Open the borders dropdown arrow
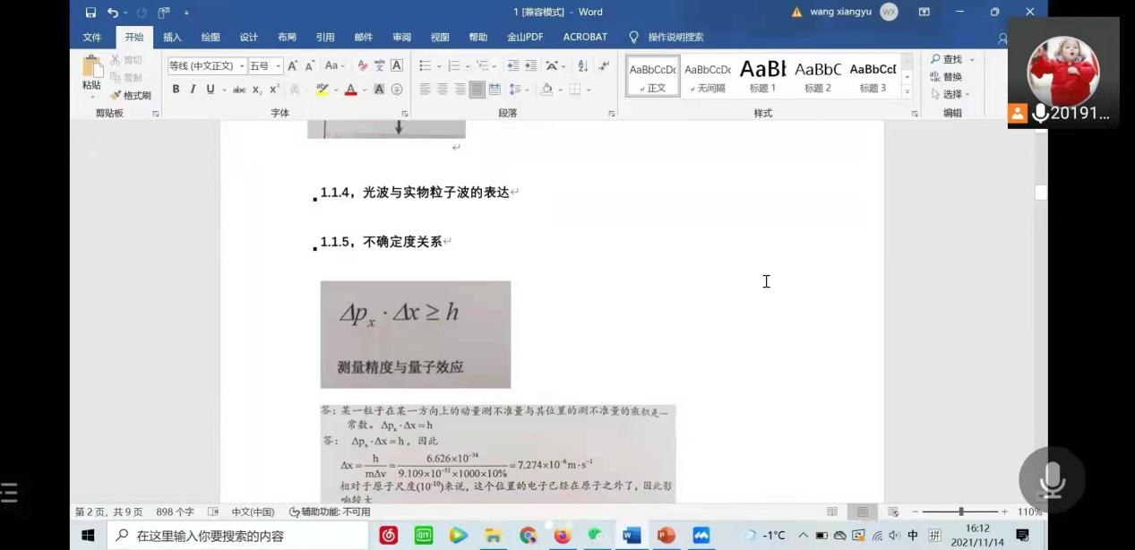Viewport: 1135px width, 550px height. [x=589, y=90]
